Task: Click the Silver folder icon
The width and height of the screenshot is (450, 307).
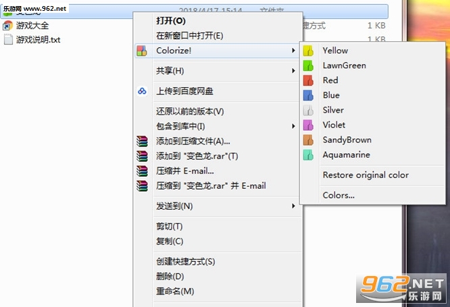Action: coord(308,111)
